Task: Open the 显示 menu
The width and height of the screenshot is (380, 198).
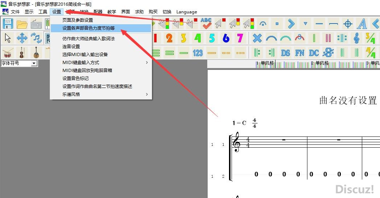Action: tap(29, 12)
